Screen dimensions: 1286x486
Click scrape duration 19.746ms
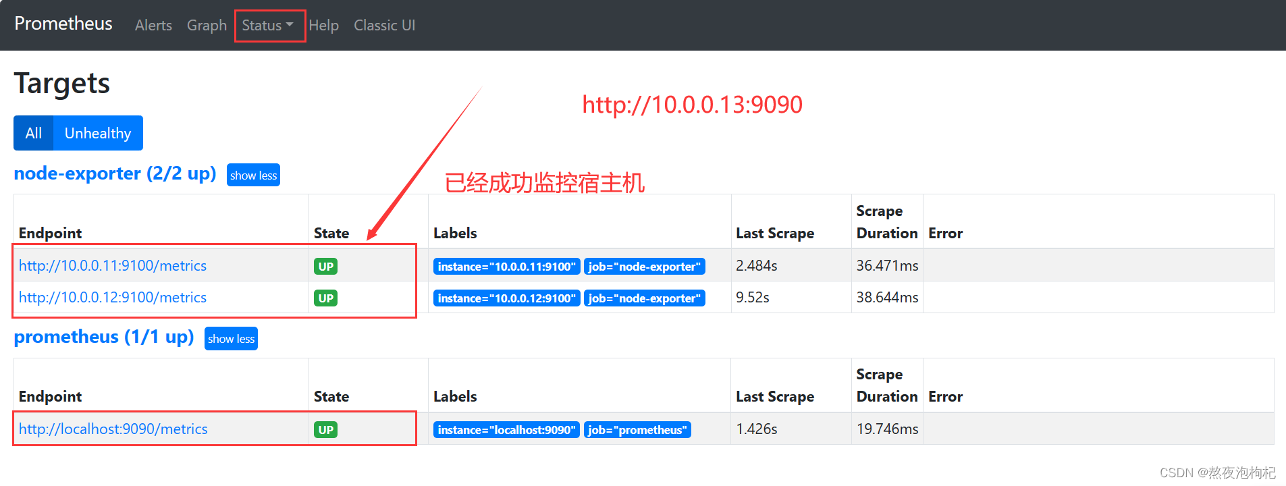pyautogui.click(x=887, y=429)
